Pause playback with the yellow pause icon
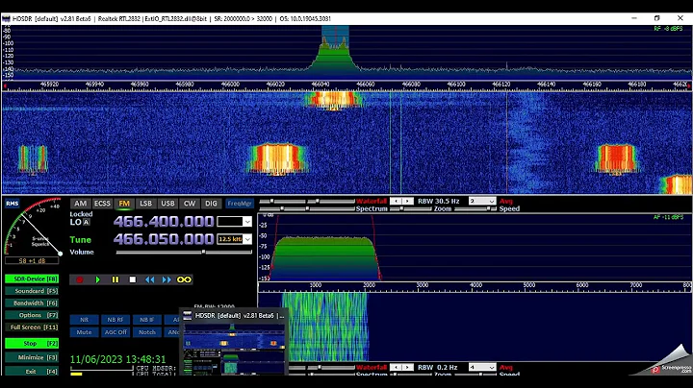 pos(115,279)
